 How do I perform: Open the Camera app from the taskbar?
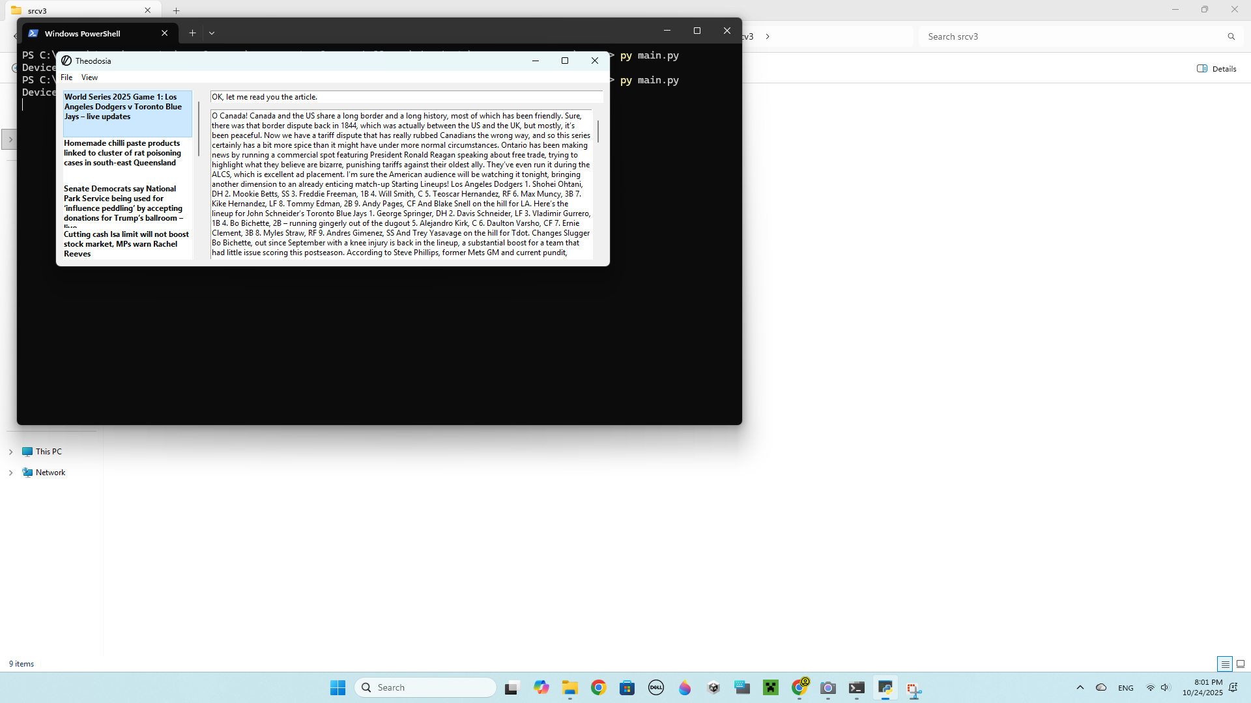point(828,687)
